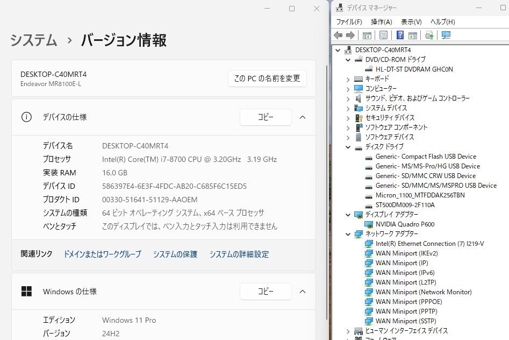
Task: Open the システムの保護 link
Action: 175,254
